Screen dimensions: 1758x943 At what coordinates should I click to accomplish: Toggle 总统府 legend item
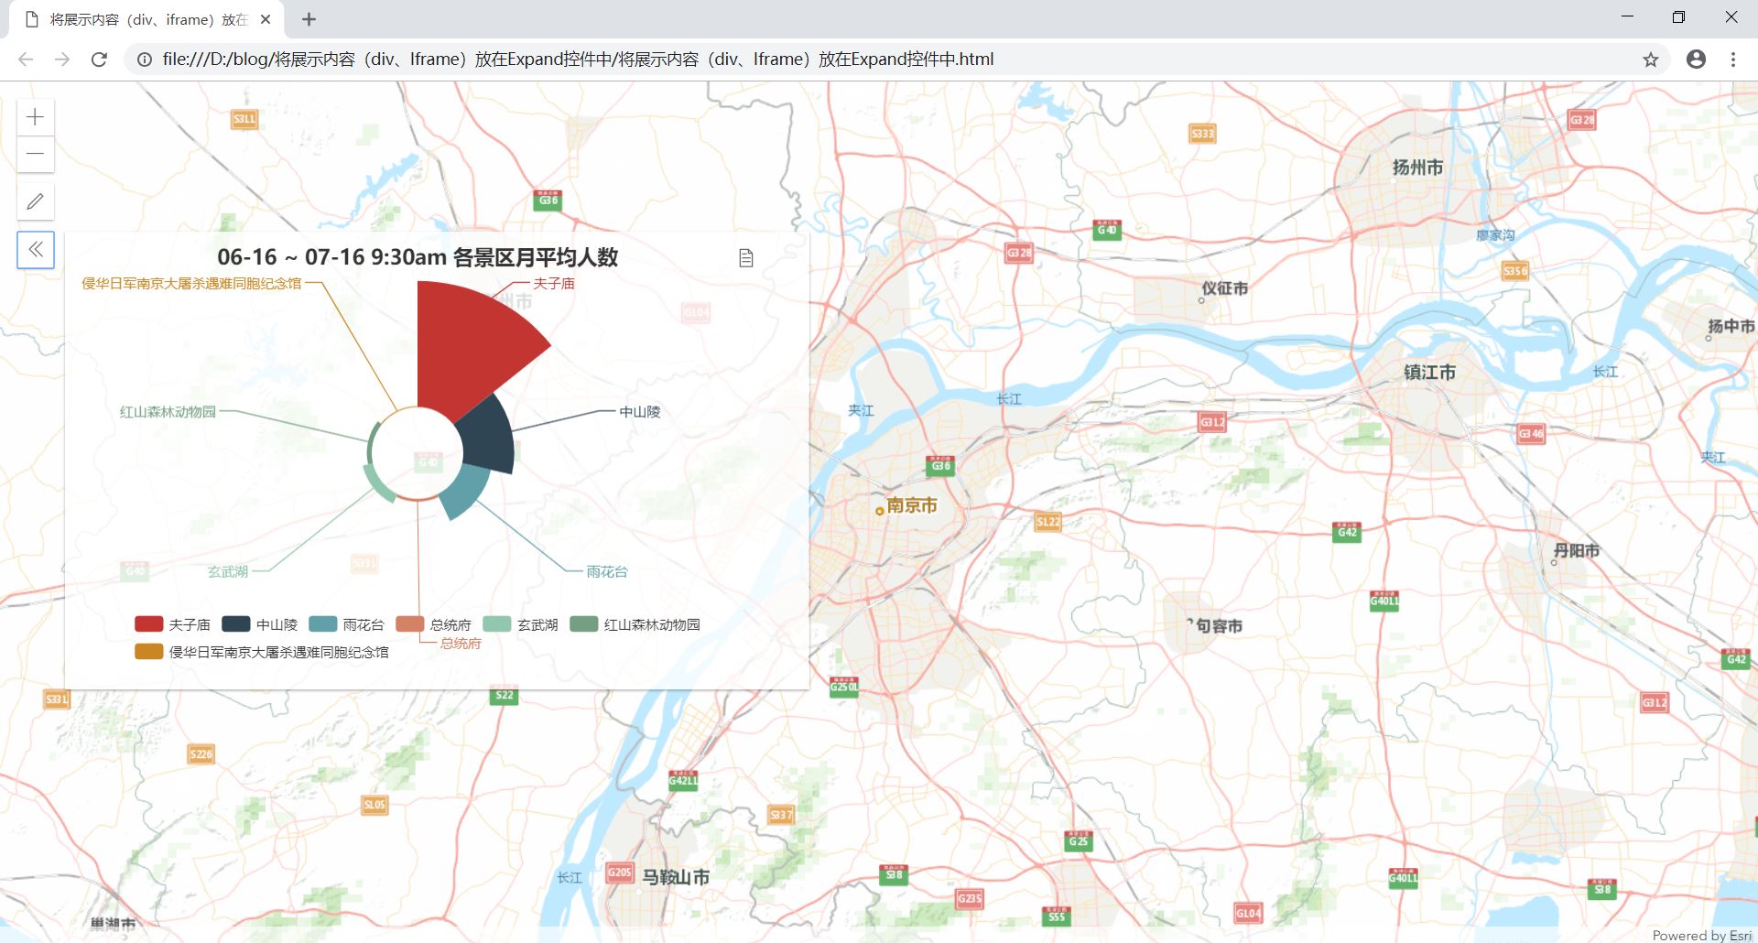pyautogui.click(x=433, y=624)
